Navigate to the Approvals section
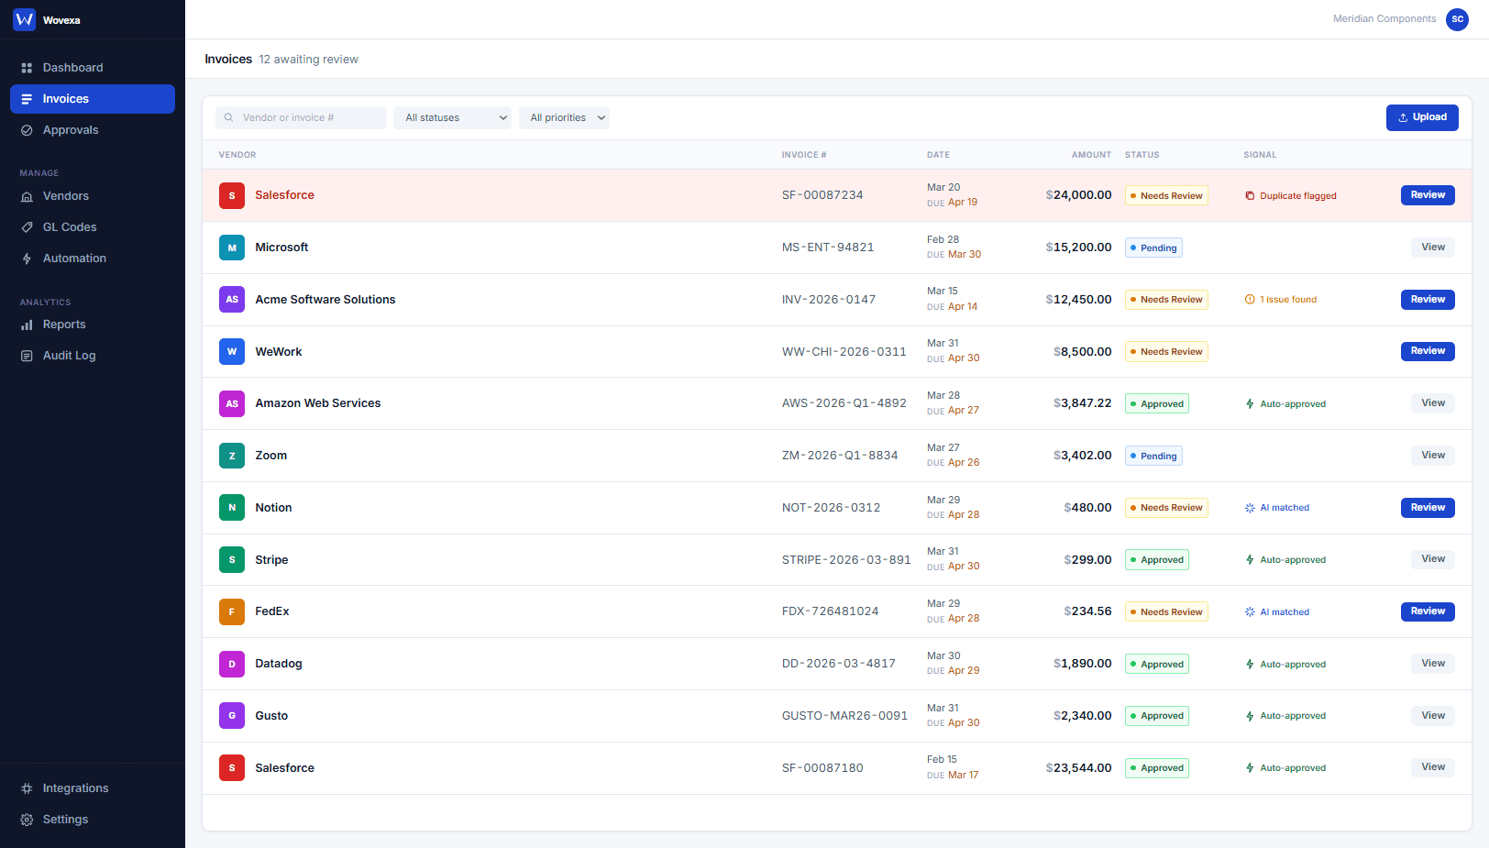1489x848 pixels. pyautogui.click(x=71, y=129)
